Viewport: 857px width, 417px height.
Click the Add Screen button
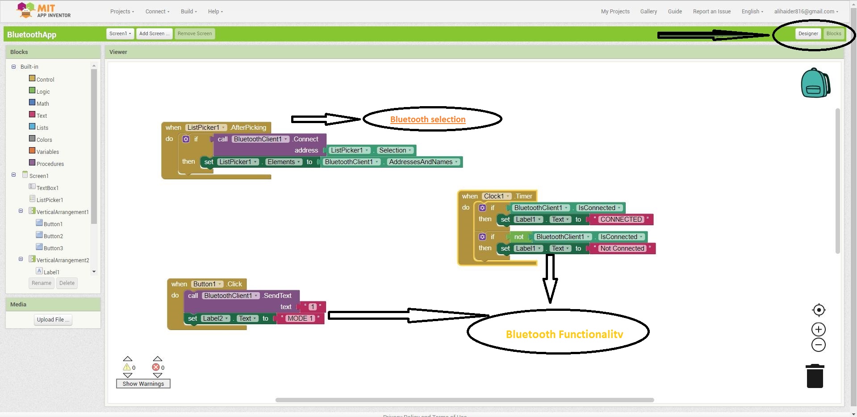pos(154,33)
